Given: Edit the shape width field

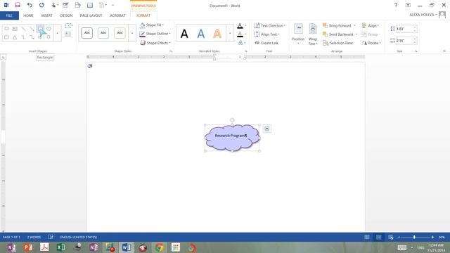Looking at the screenshot, I should pyautogui.click(x=404, y=41).
